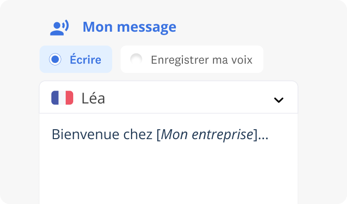The image size is (347, 204).
Task: Click the French flag icon
Action: click(62, 98)
